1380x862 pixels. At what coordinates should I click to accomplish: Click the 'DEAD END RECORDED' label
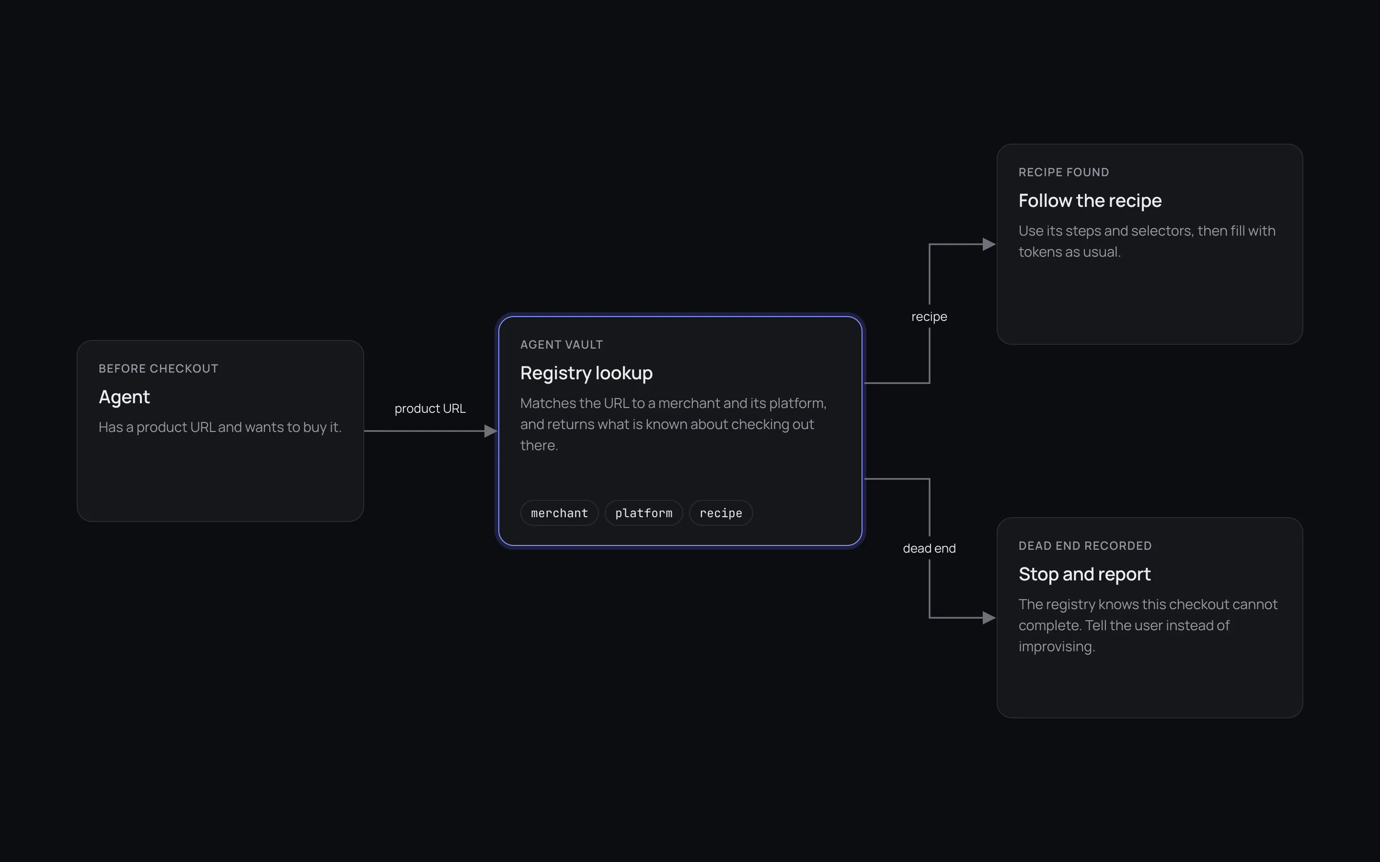1085,545
